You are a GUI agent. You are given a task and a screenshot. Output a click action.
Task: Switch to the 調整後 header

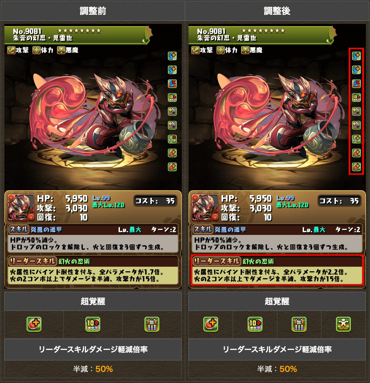point(277,11)
